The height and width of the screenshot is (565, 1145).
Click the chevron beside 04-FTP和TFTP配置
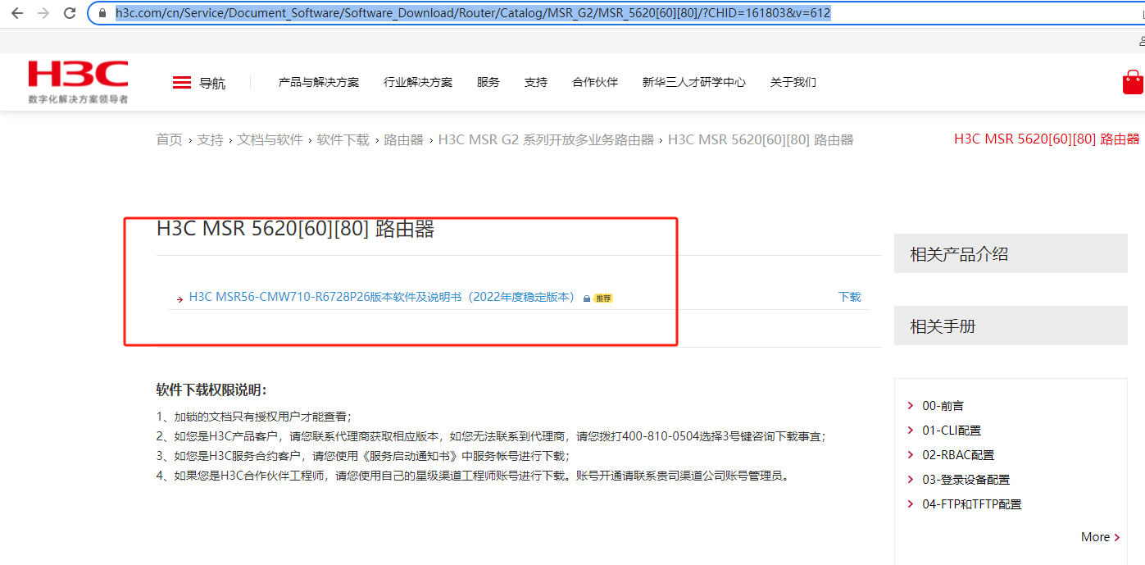coord(911,504)
